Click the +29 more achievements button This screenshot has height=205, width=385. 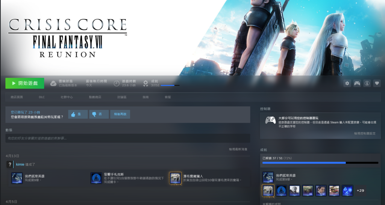tap(361, 190)
